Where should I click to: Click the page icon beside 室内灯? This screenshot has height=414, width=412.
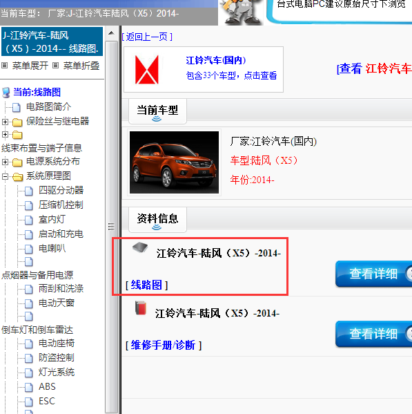29,220
